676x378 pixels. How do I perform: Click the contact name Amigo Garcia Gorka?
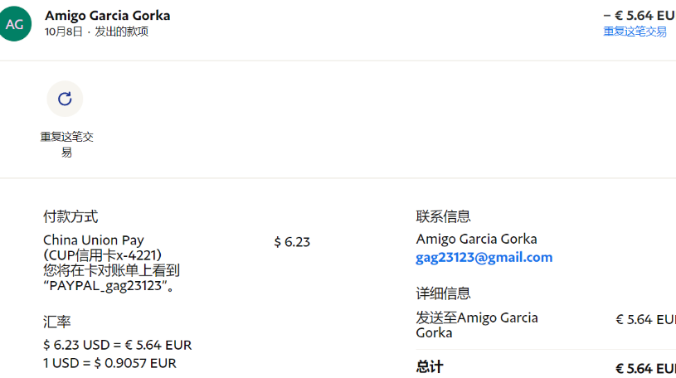(x=476, y=239)
